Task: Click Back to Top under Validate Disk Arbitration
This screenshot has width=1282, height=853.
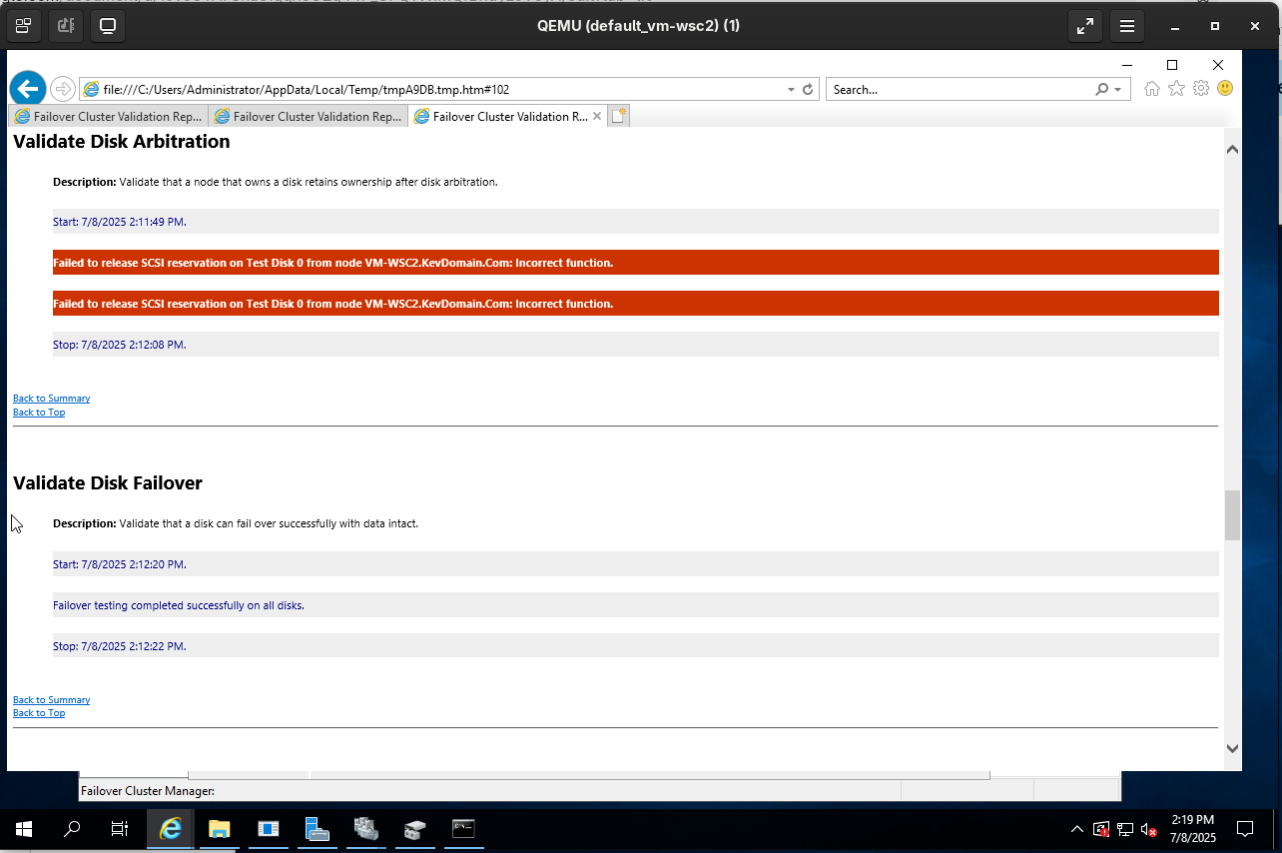Action: [x=39, y=413]
